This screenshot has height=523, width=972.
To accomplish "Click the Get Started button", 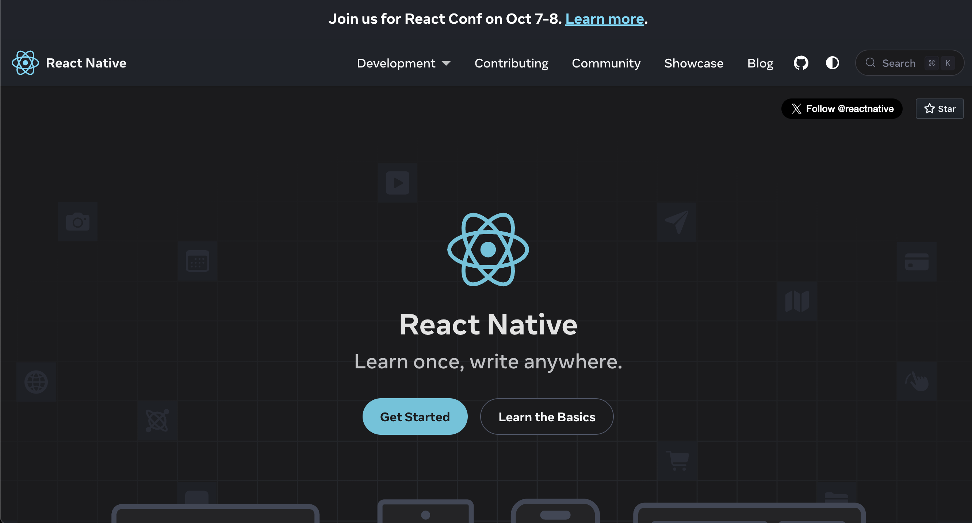I will coord(415,417).
